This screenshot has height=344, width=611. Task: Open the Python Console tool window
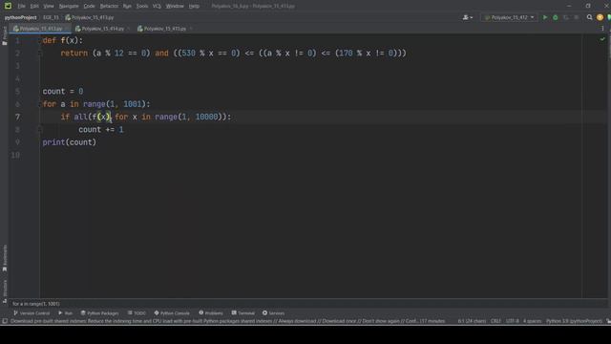[172, 313]
